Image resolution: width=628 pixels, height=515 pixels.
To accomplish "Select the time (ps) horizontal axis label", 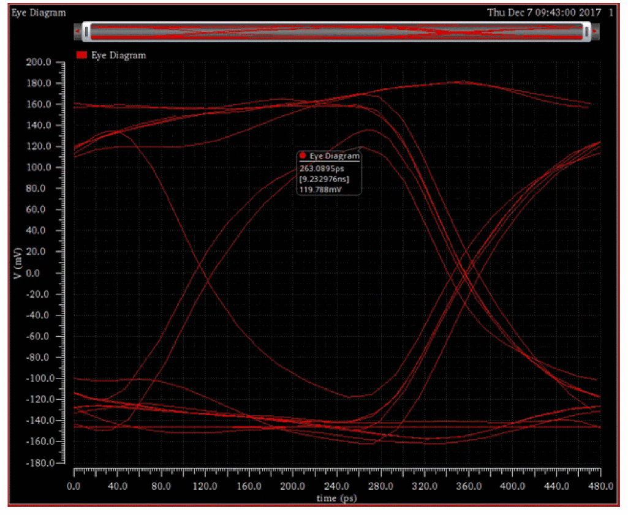I will point(336,498).
